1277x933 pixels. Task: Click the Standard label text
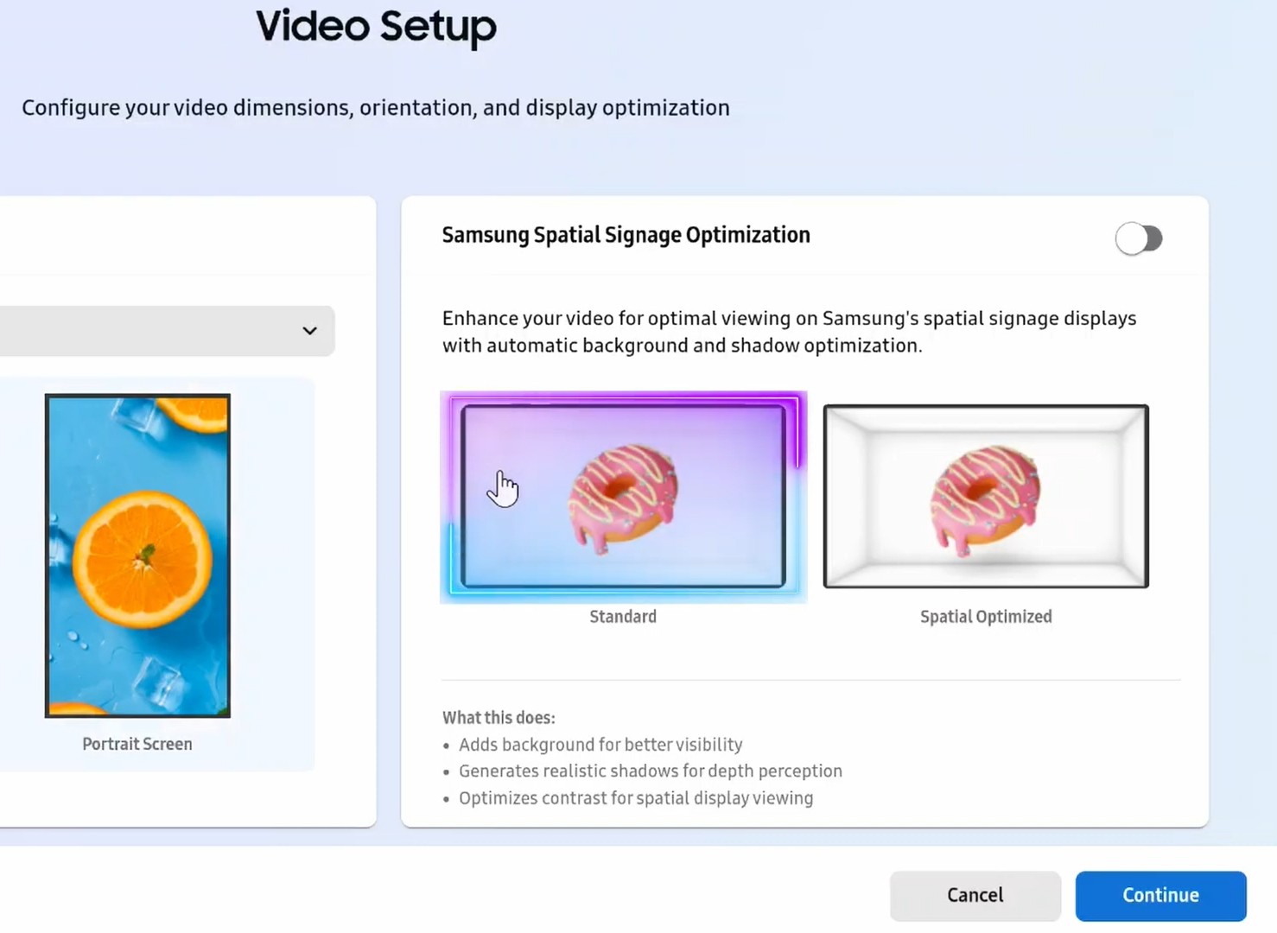pyautogui.click(x=623, y=617)
